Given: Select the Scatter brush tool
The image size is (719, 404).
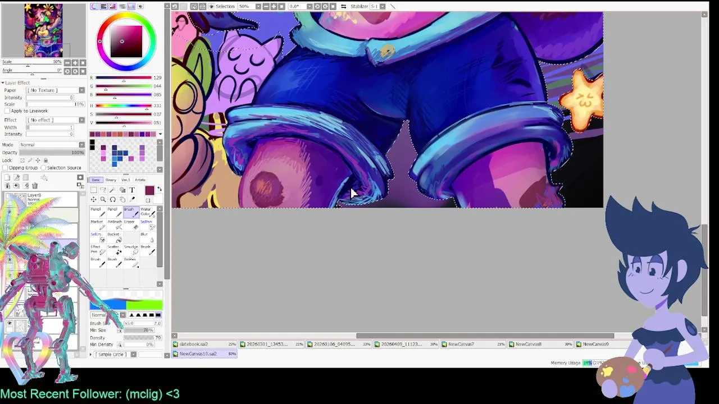Looking at the screenshot, I should (115, 250).
